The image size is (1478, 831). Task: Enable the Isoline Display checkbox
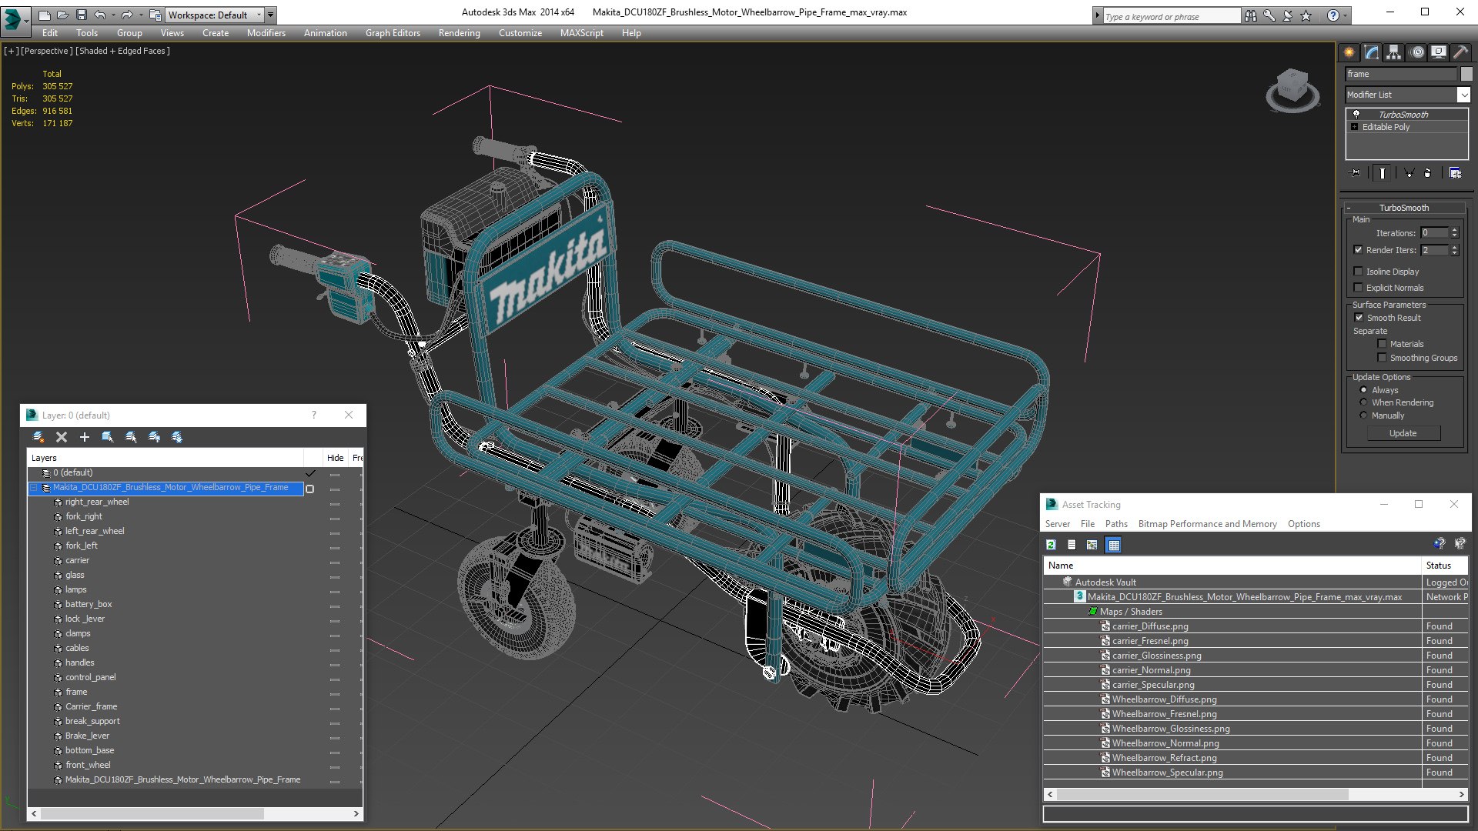click(1358, 272)
